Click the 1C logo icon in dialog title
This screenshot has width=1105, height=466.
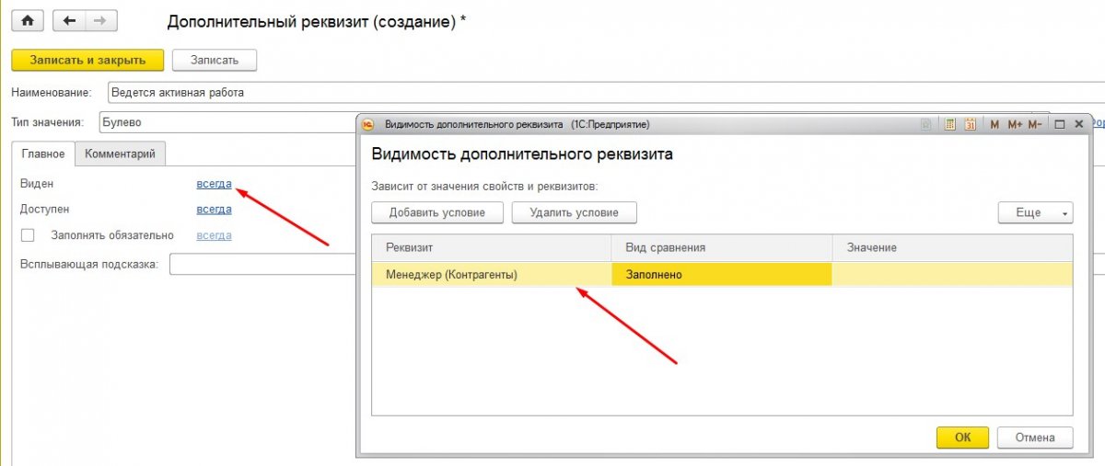(x=368, y=124)
